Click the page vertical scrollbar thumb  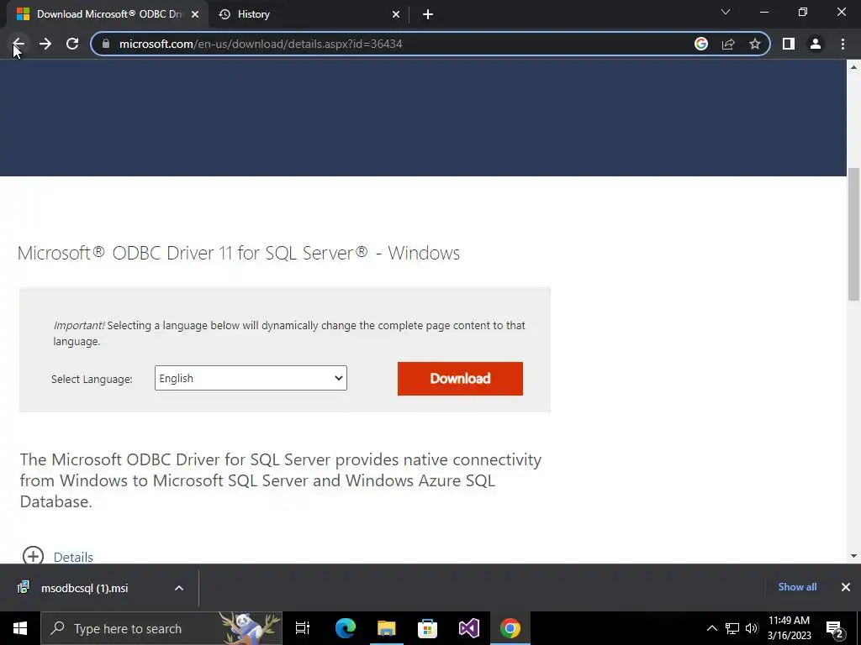coord(853,234)
